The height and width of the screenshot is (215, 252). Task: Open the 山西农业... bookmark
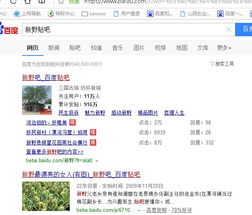[195, 14]
